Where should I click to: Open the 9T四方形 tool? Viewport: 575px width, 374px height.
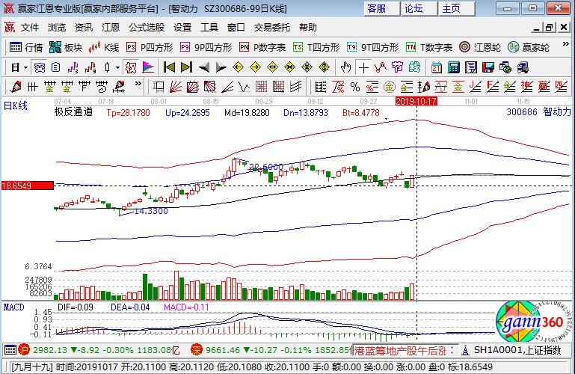372,47
